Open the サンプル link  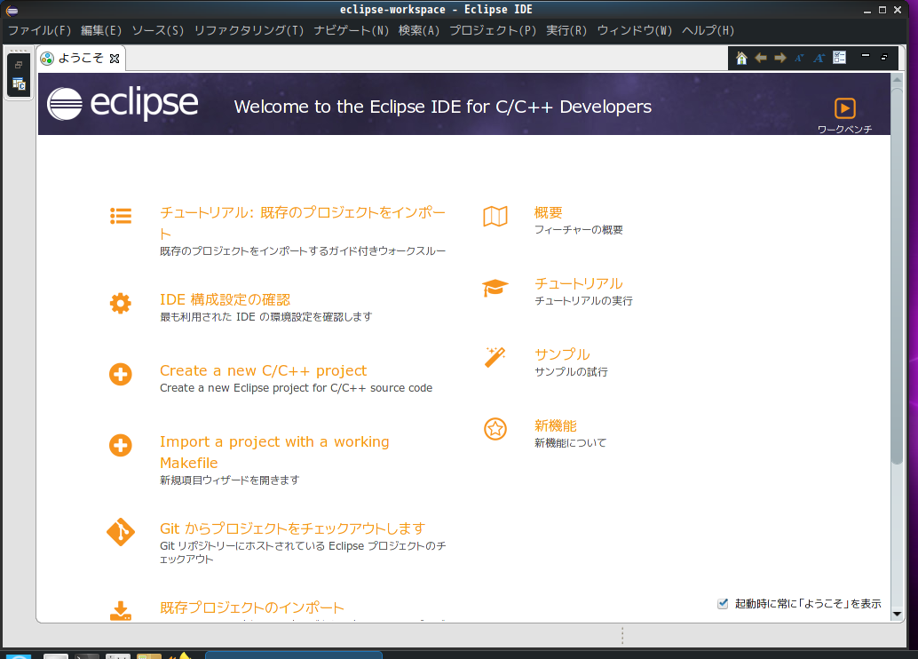562,354
